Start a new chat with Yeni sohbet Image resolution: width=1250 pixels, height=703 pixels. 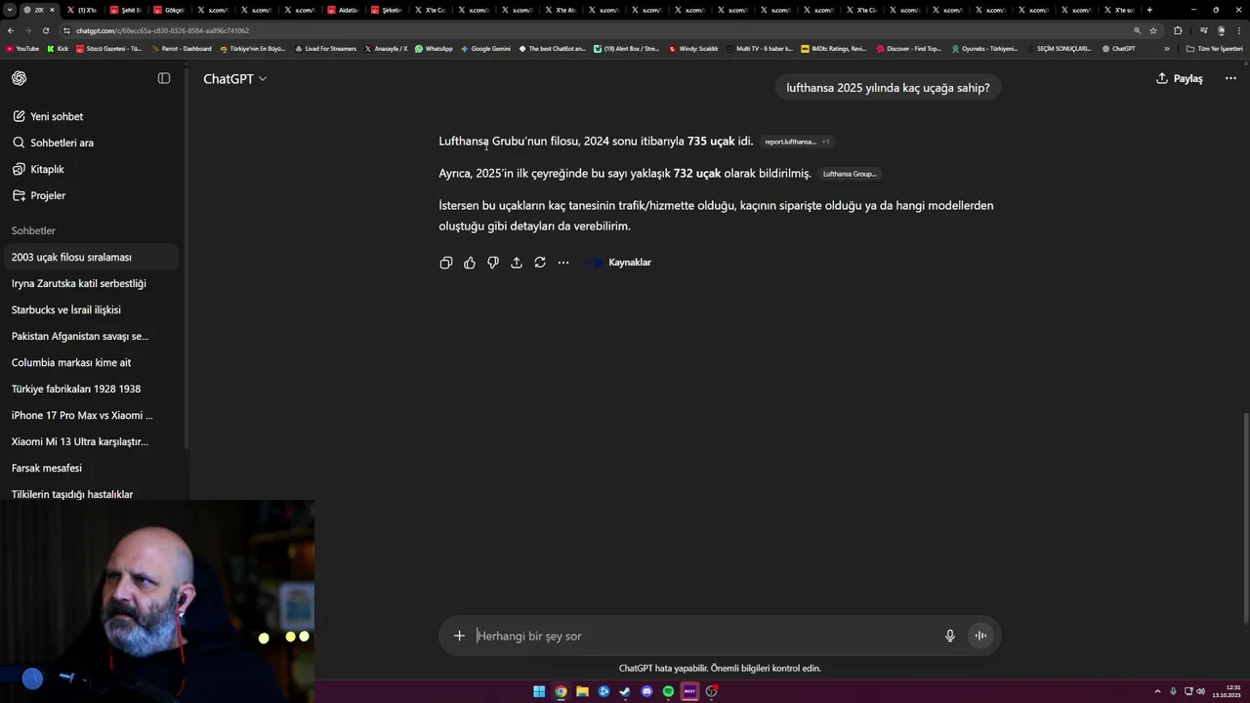pos(48,116)
